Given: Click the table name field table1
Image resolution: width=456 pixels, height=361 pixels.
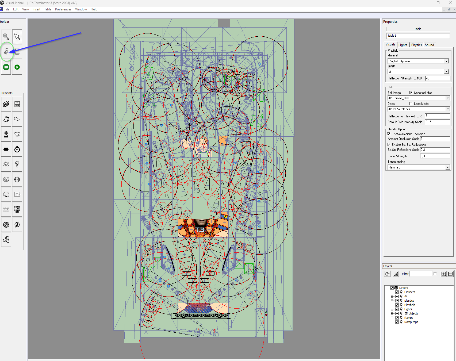Looking at the screenshot, I should tap(418, 36).
